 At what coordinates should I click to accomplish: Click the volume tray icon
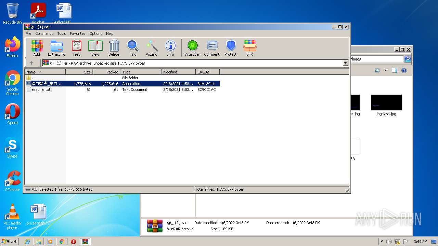(x=389, y=242)
